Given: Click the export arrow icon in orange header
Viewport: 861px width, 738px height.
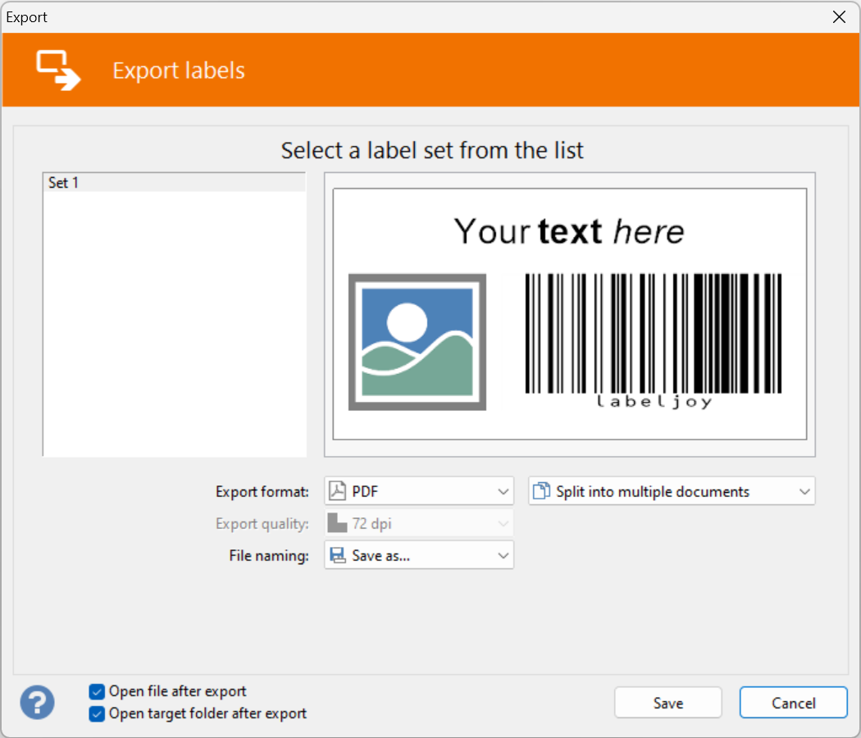Looking at the screenshot, I should (57, 70).
